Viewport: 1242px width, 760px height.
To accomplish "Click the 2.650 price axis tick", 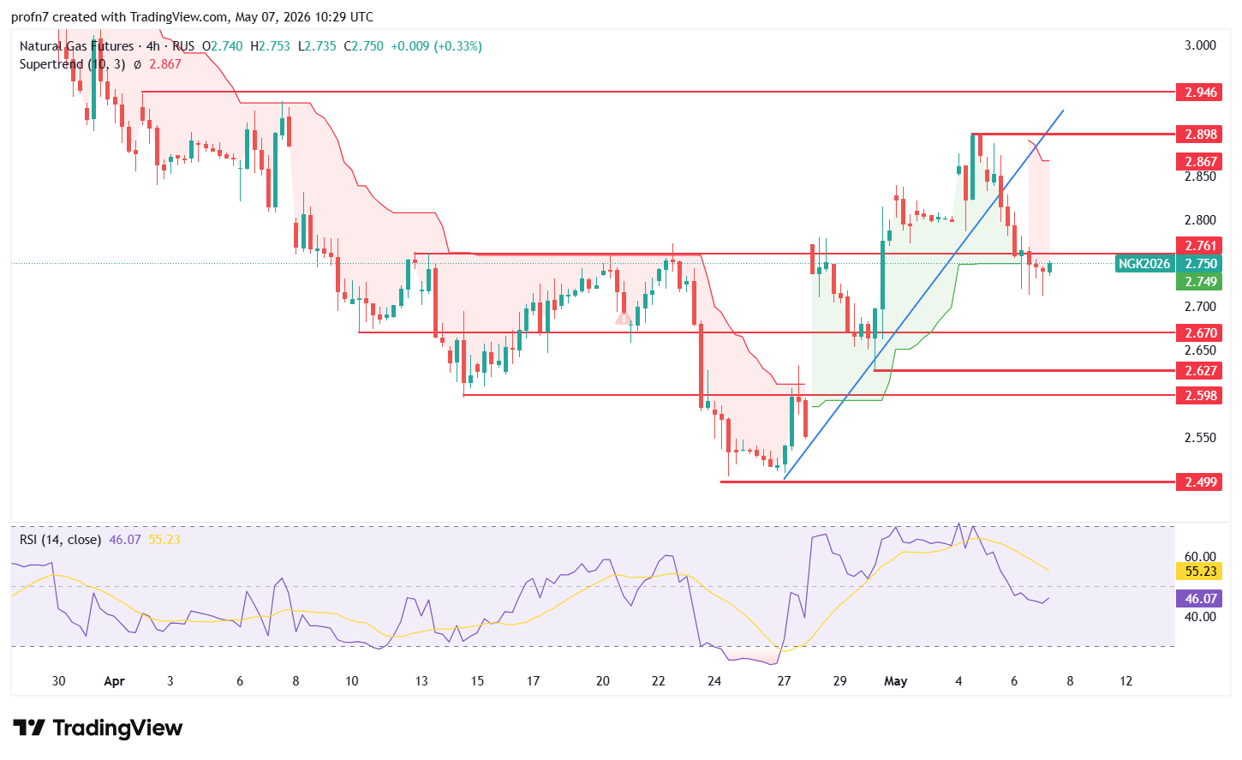I will coord(1200,350).
